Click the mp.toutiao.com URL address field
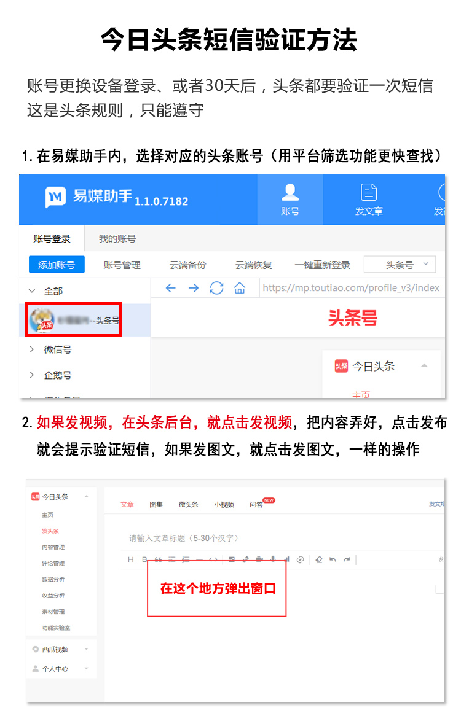 click(x=352, y=288)
